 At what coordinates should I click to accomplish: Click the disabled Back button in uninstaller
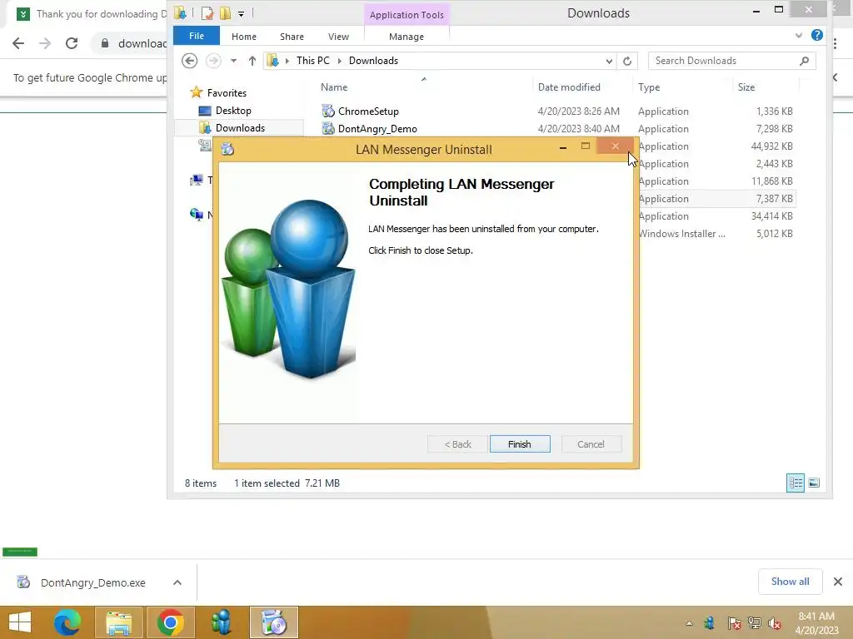[x=457, y=444]
